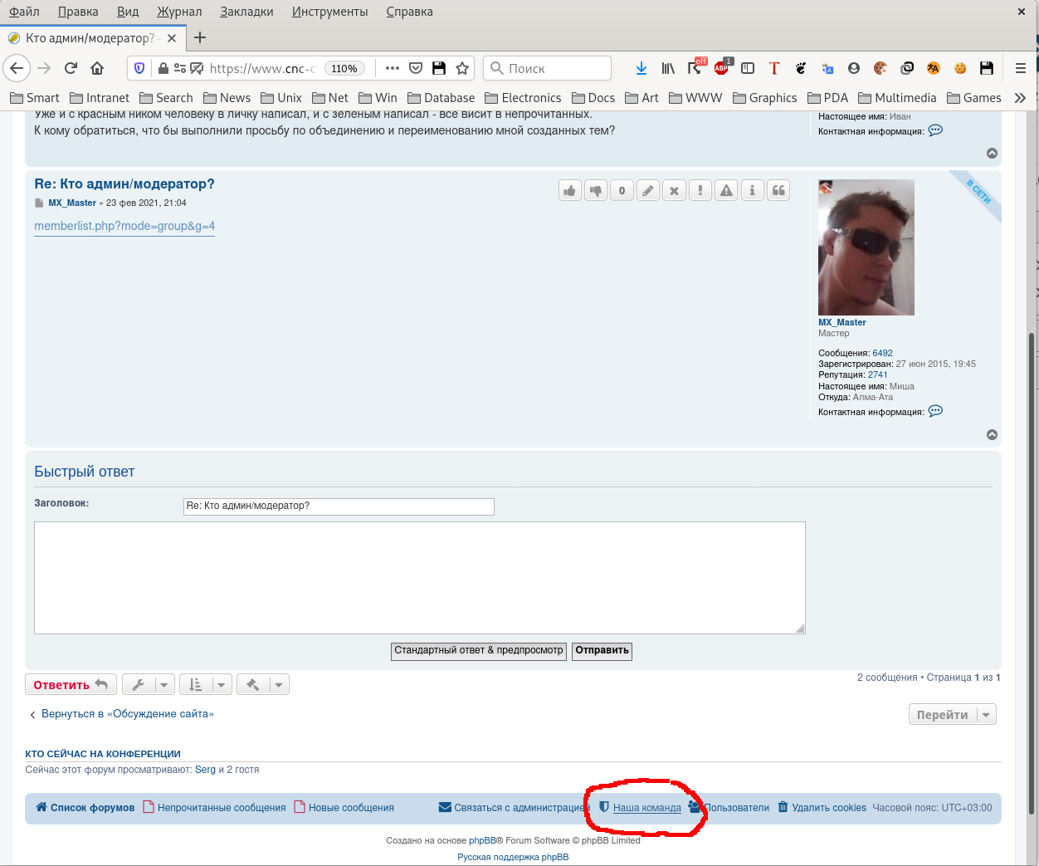View Непрочитанные сообщения
This screenshot has width=1039, height=866.
[215, 808]
